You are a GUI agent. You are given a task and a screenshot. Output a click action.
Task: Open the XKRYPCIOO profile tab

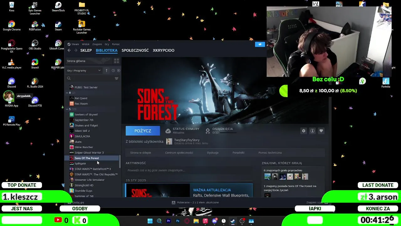[164, 50]
